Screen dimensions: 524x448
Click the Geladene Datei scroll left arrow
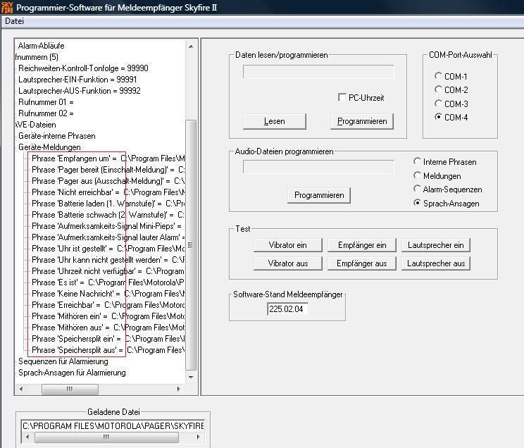tap(27, 437)
